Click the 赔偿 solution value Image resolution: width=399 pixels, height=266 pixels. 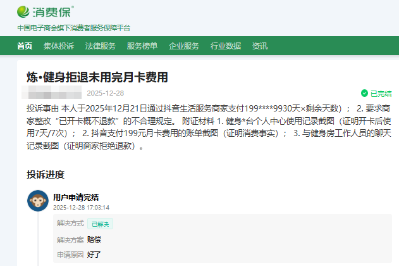(94, 240)
